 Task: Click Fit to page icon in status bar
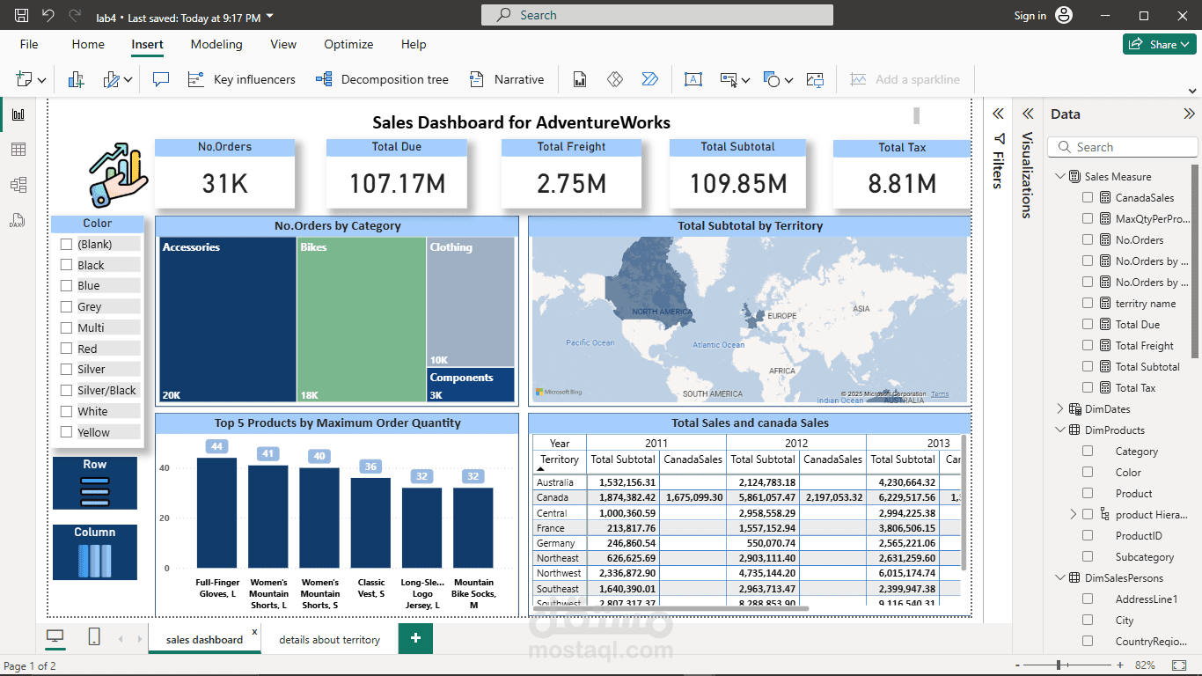point(1179,665)
